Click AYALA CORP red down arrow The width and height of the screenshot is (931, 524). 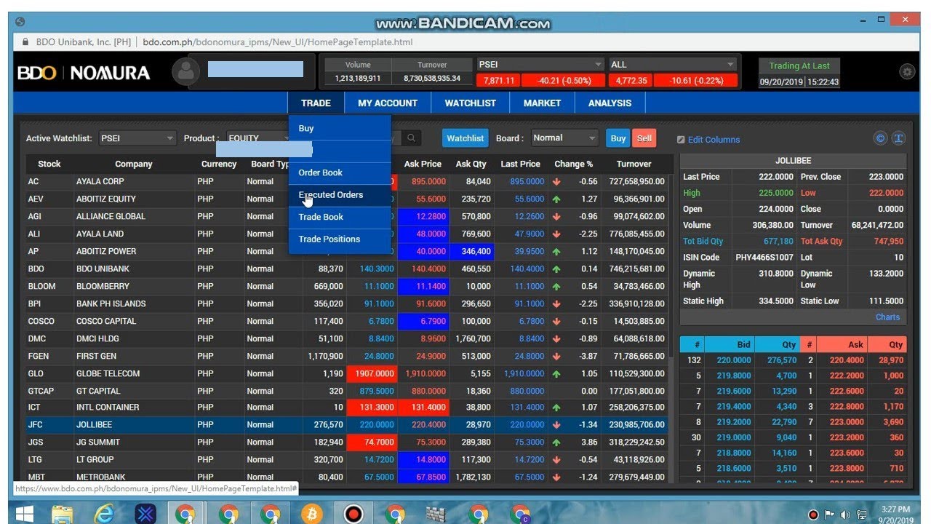tap(556, 182)
